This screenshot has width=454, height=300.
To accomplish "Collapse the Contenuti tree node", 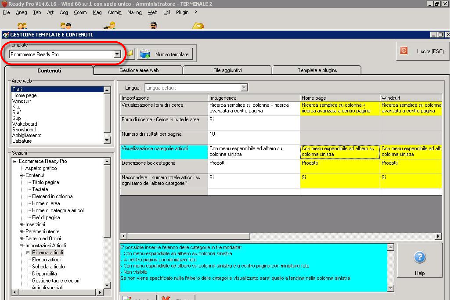I will point(22,175).
